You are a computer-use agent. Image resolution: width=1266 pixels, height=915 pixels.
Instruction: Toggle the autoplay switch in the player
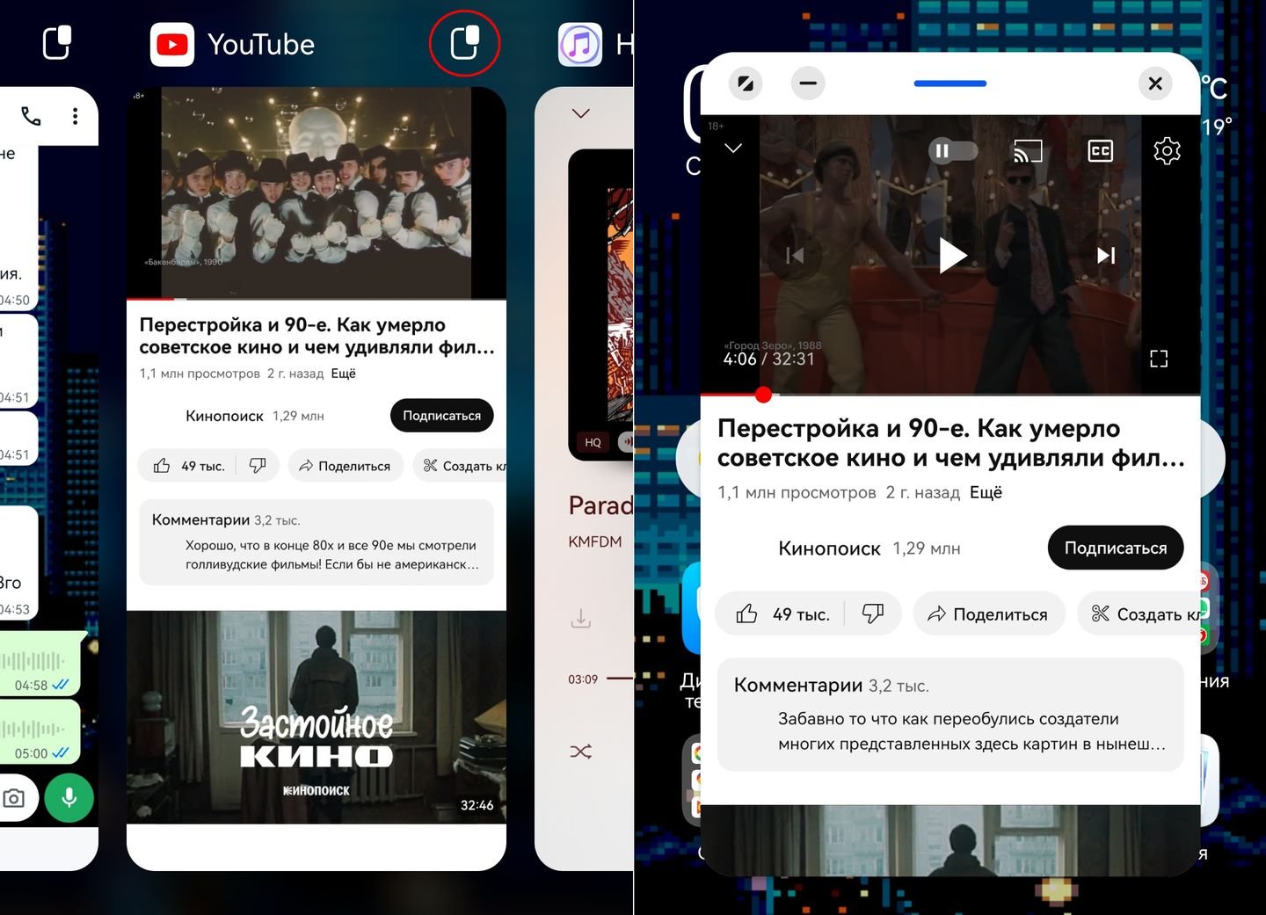(952, 150)
